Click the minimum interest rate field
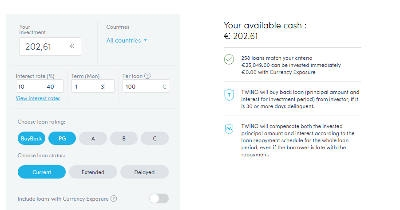 26,86
